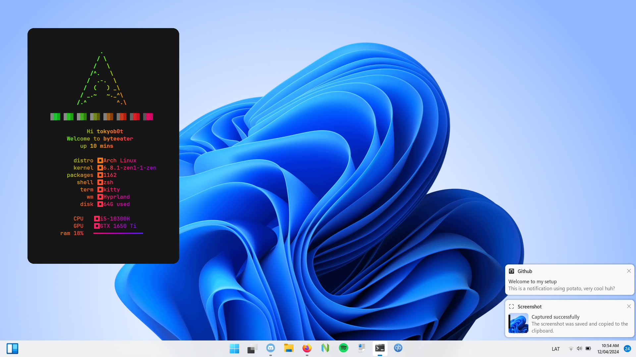Open the File Explorer folder icon
This screenshot has width=636, height=357.
[x=289, y=348]
